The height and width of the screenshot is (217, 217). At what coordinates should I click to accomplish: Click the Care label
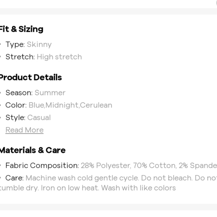[x=15, y=178]
